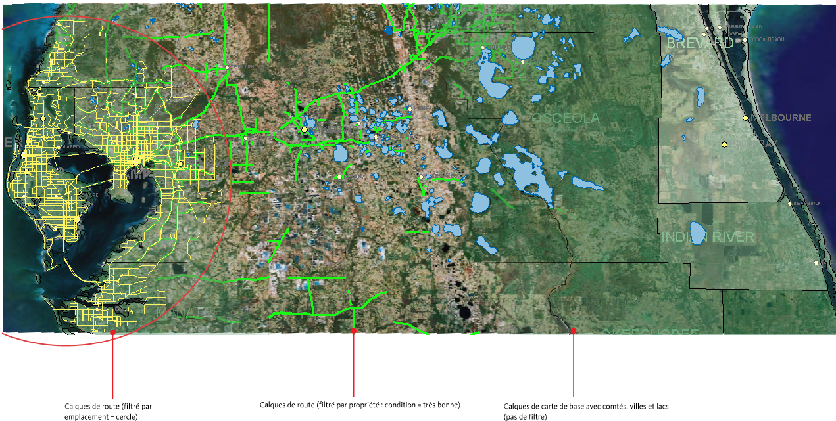Click caption 'Calques de route (filtré par emplacement = cercle)'
The image size is (836, 421).
[108, 411]
